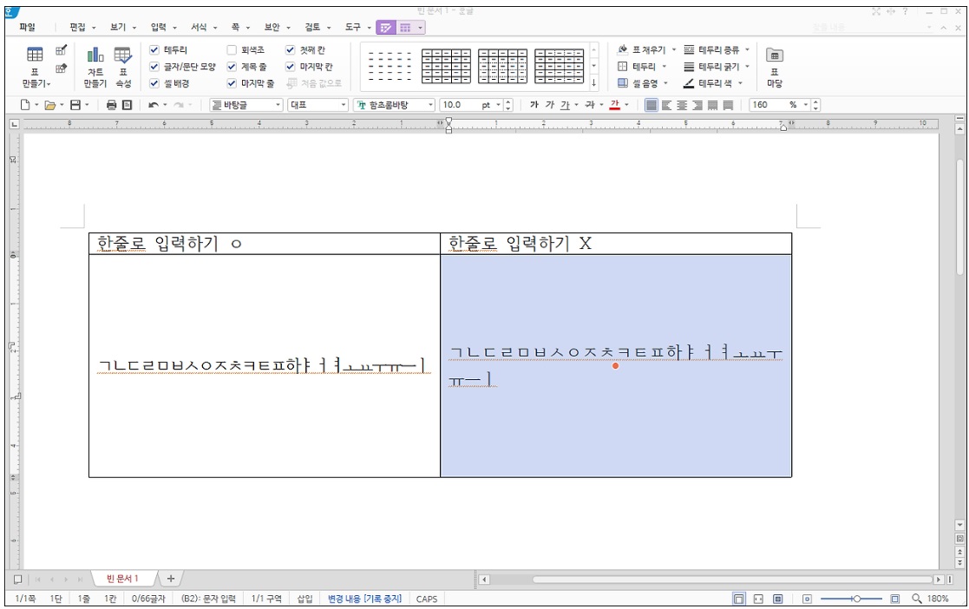This screenshot has width=969, height=609.
Task: Click the 표 만들기 table icon
Action: 35,55
